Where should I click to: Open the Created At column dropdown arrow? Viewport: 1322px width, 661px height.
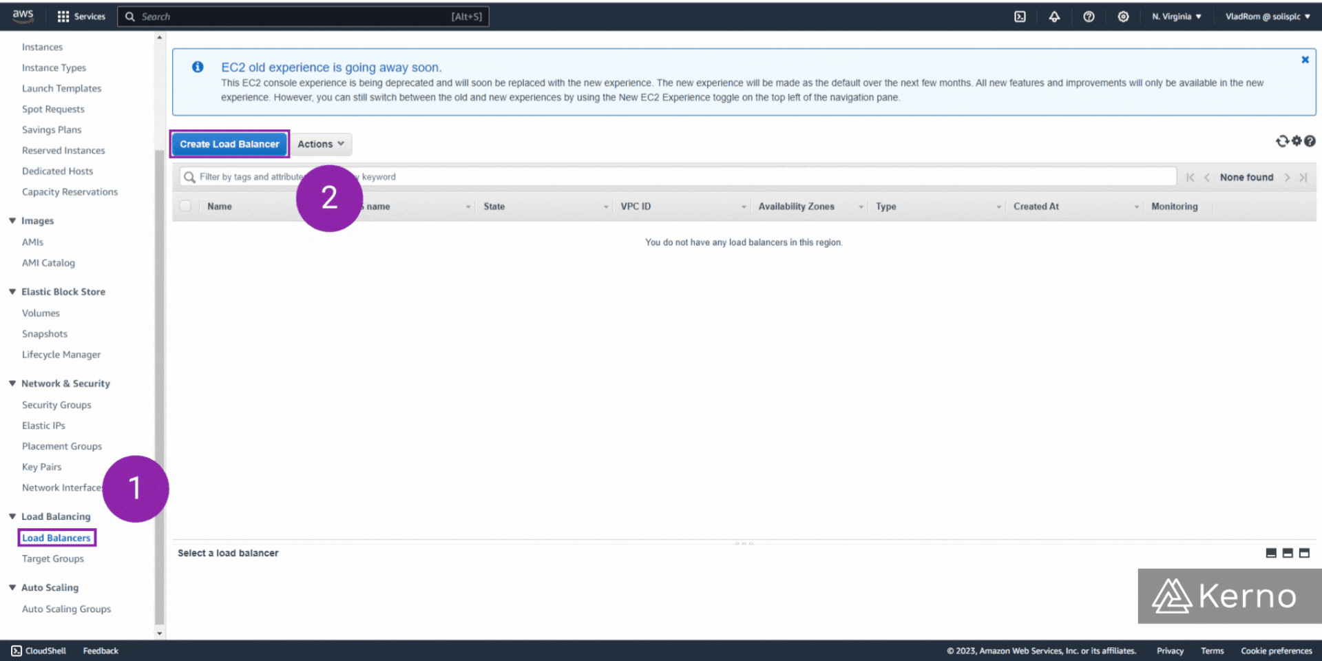[1136, 207]
